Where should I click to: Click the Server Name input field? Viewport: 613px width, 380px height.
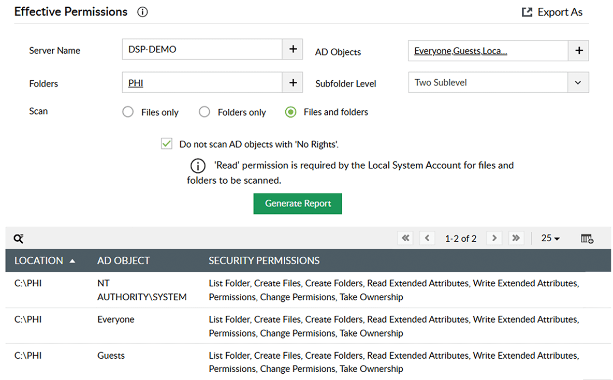pos(202,50)
